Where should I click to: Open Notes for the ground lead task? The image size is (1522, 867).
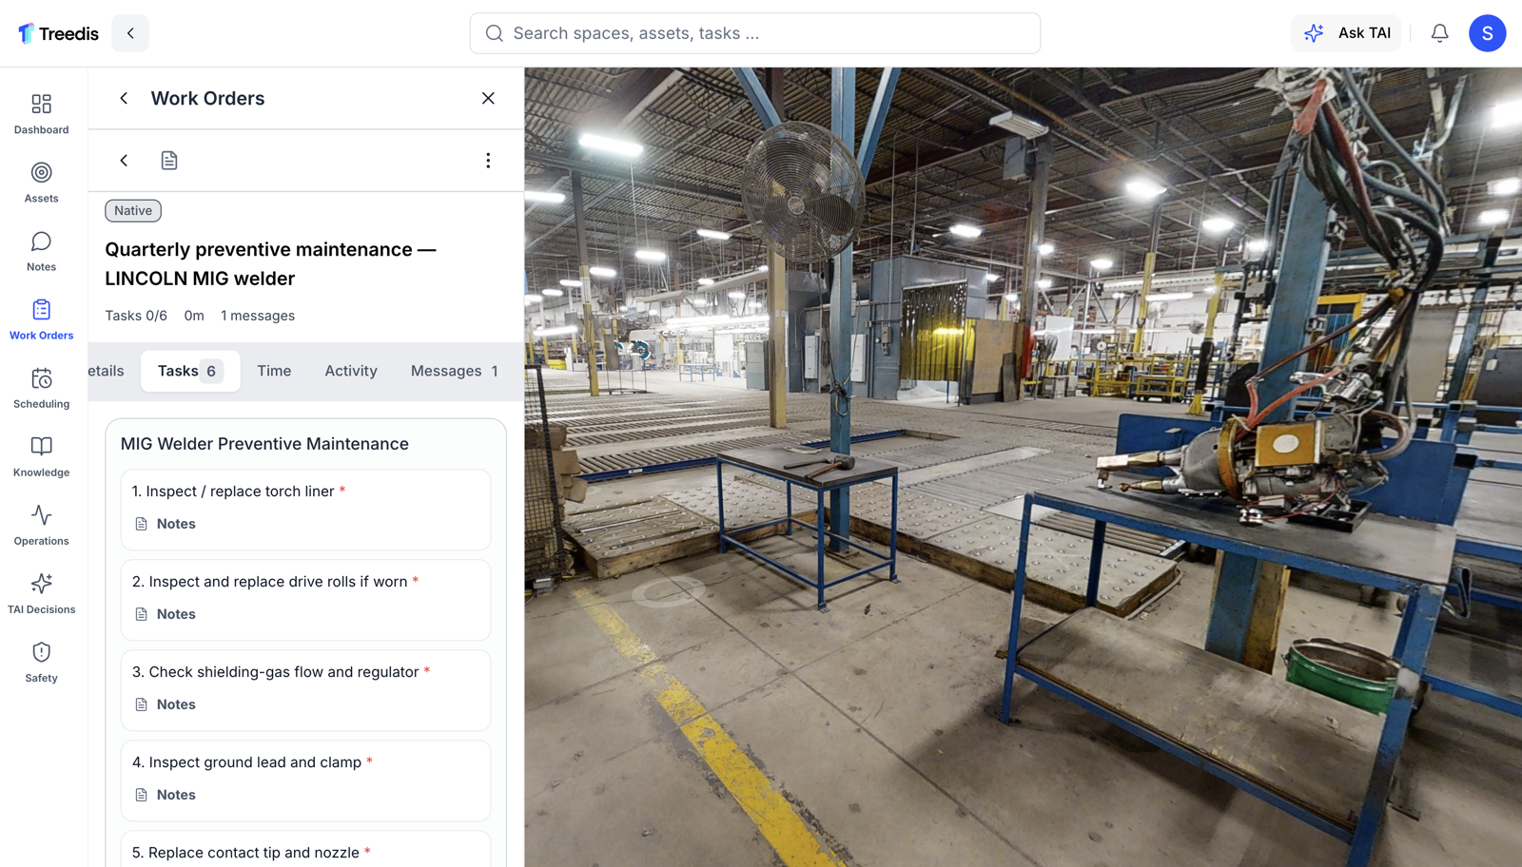[x=166, y=795]
